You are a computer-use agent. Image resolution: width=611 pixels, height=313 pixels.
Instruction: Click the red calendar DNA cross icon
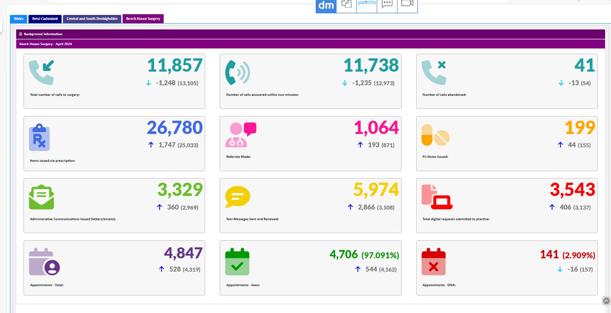point(433,262)
